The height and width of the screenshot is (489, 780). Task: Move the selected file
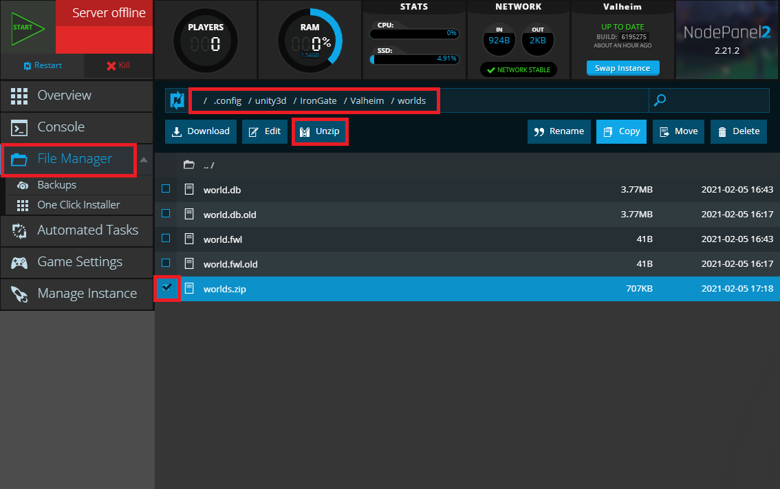(x=678, y=131)
